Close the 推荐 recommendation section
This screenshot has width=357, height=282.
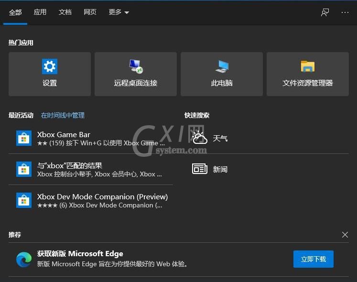(345, 235)
